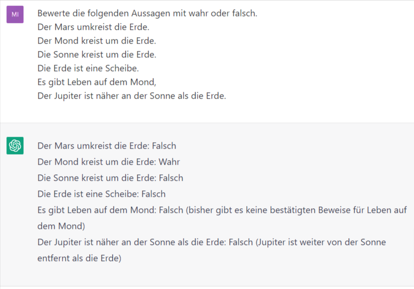This screenshot has height=289, width=414.
Task: Click the parenthetical "(Jupiter ist weiter von der Sonne"
Action: click(x=320, y=242)
